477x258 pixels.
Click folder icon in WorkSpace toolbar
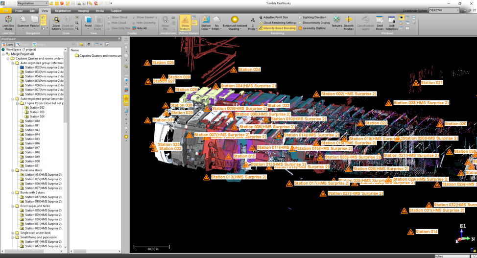(81, 45)
